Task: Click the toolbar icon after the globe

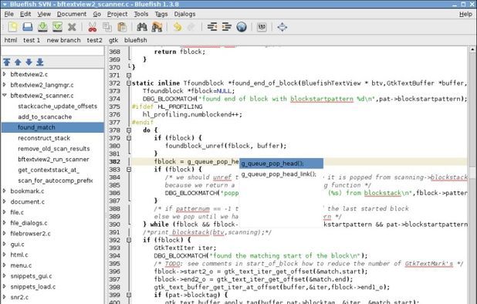Action: [262, 27]
